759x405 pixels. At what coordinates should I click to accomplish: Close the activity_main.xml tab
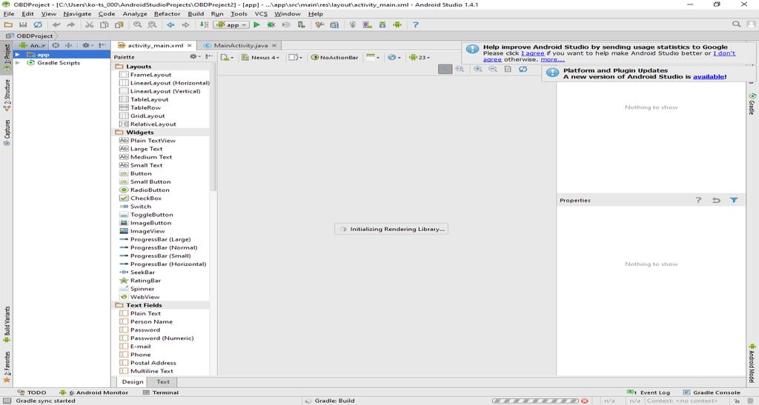[189, 45]
